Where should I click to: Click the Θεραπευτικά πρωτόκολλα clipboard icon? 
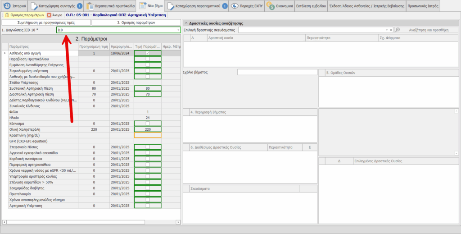coord(90,6)
